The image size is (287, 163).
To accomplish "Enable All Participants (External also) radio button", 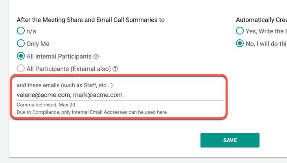I will point(21,69).
